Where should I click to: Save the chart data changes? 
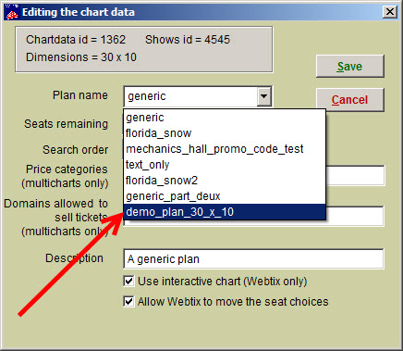(350, 66)
